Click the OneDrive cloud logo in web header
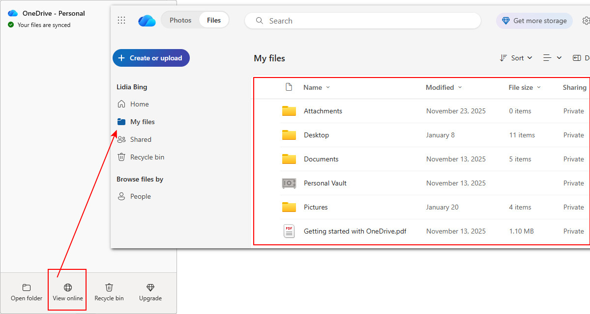Image resolution: width=590 pixels, height=314 pixels. [147, 21]
